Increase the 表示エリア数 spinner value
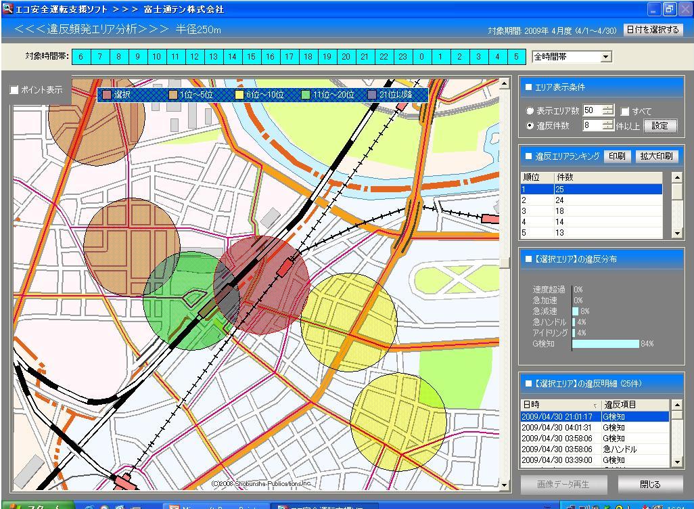694x509 pixels. click(x=607, y=108)
